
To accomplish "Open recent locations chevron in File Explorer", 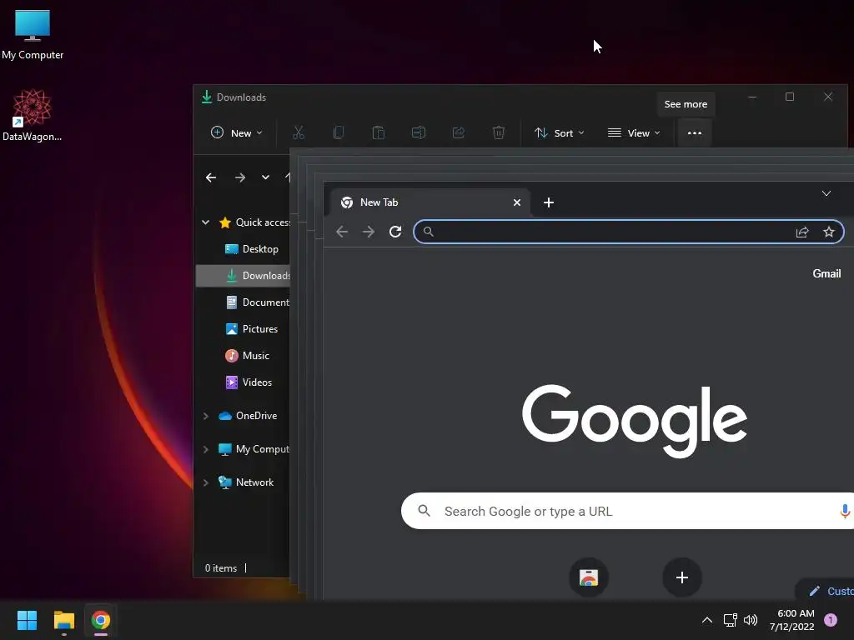I will (x=265, y=177).
